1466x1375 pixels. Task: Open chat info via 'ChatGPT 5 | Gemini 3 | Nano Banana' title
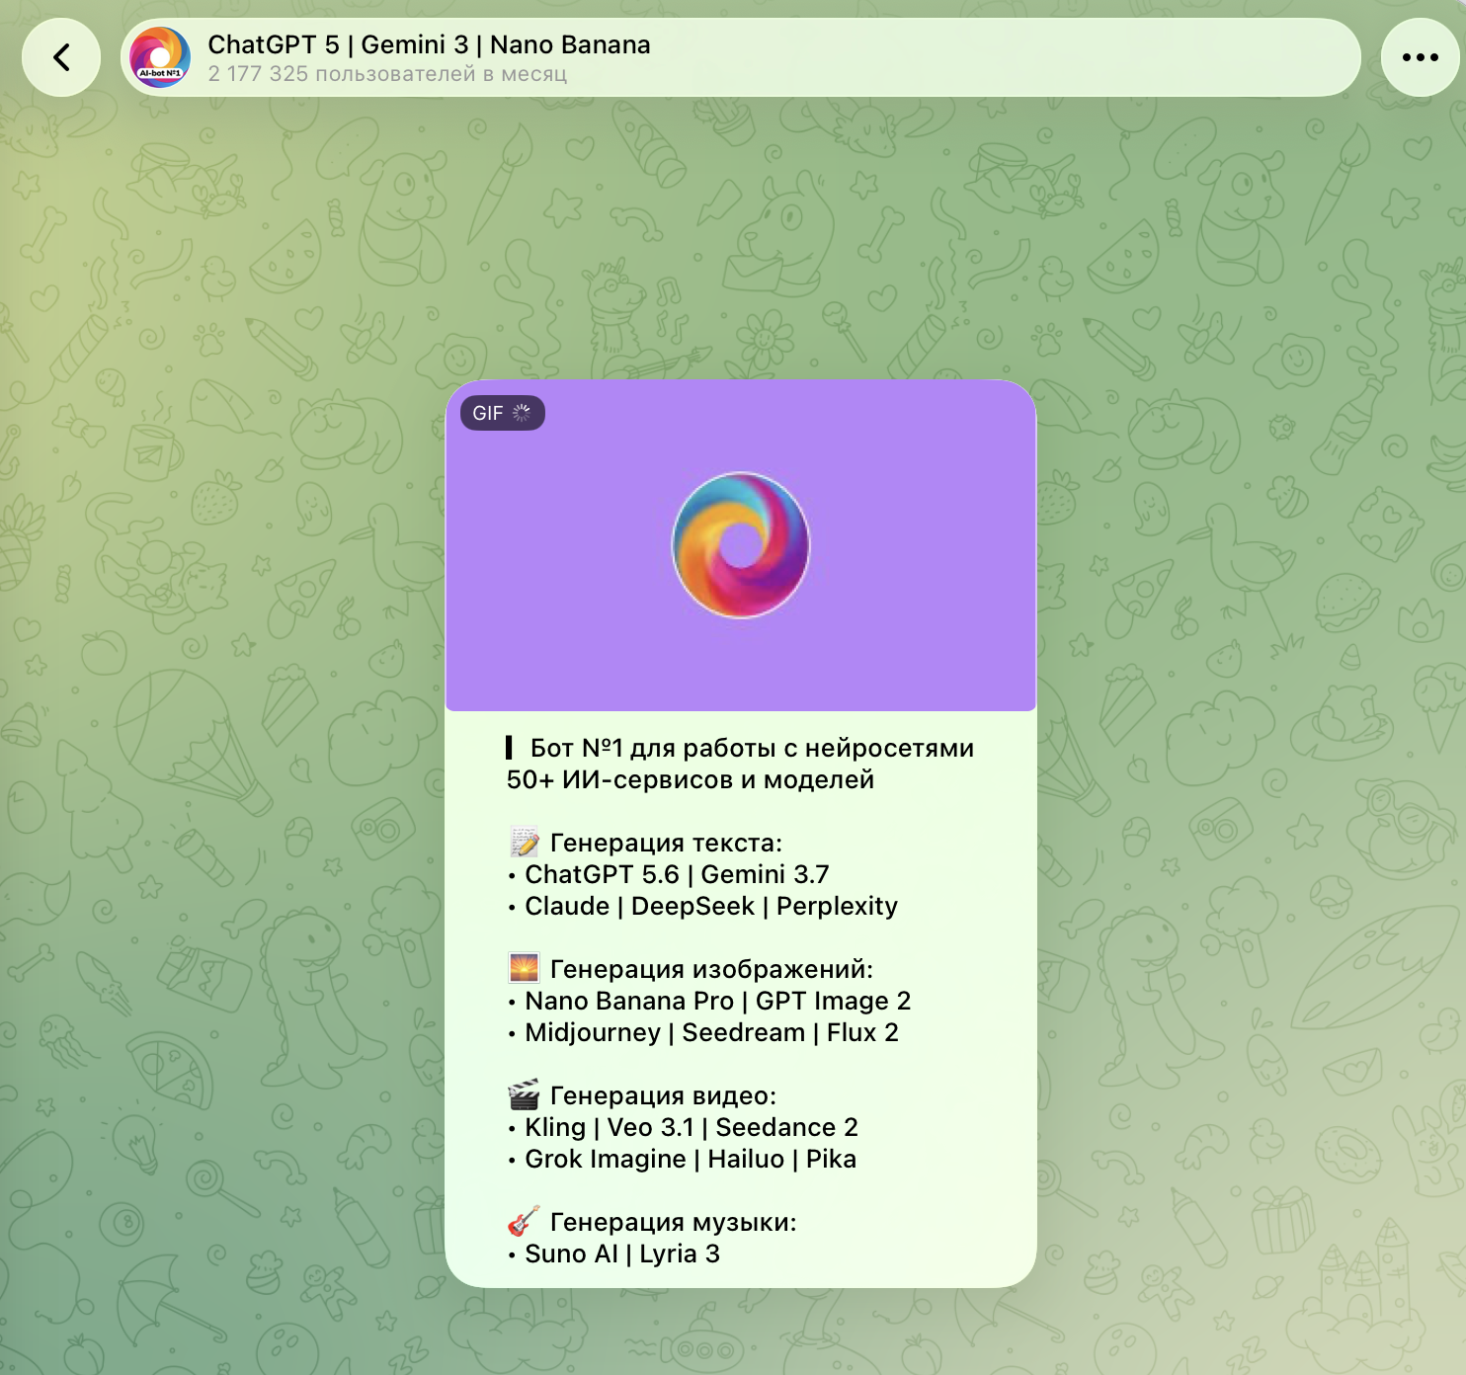(x=429, y=44)
